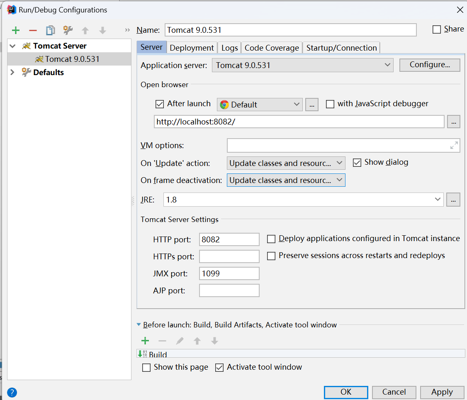Uncheck After launch option

point(160,104)
